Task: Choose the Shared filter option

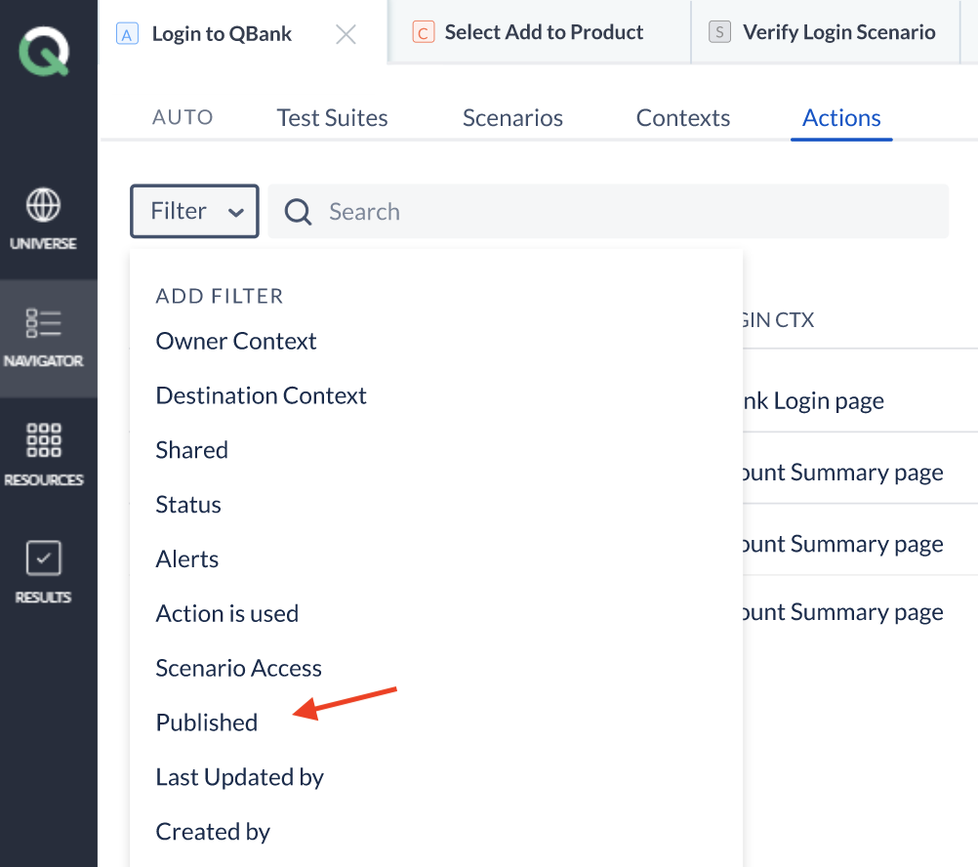Action: pyautogui.click(x=191, y=450)
